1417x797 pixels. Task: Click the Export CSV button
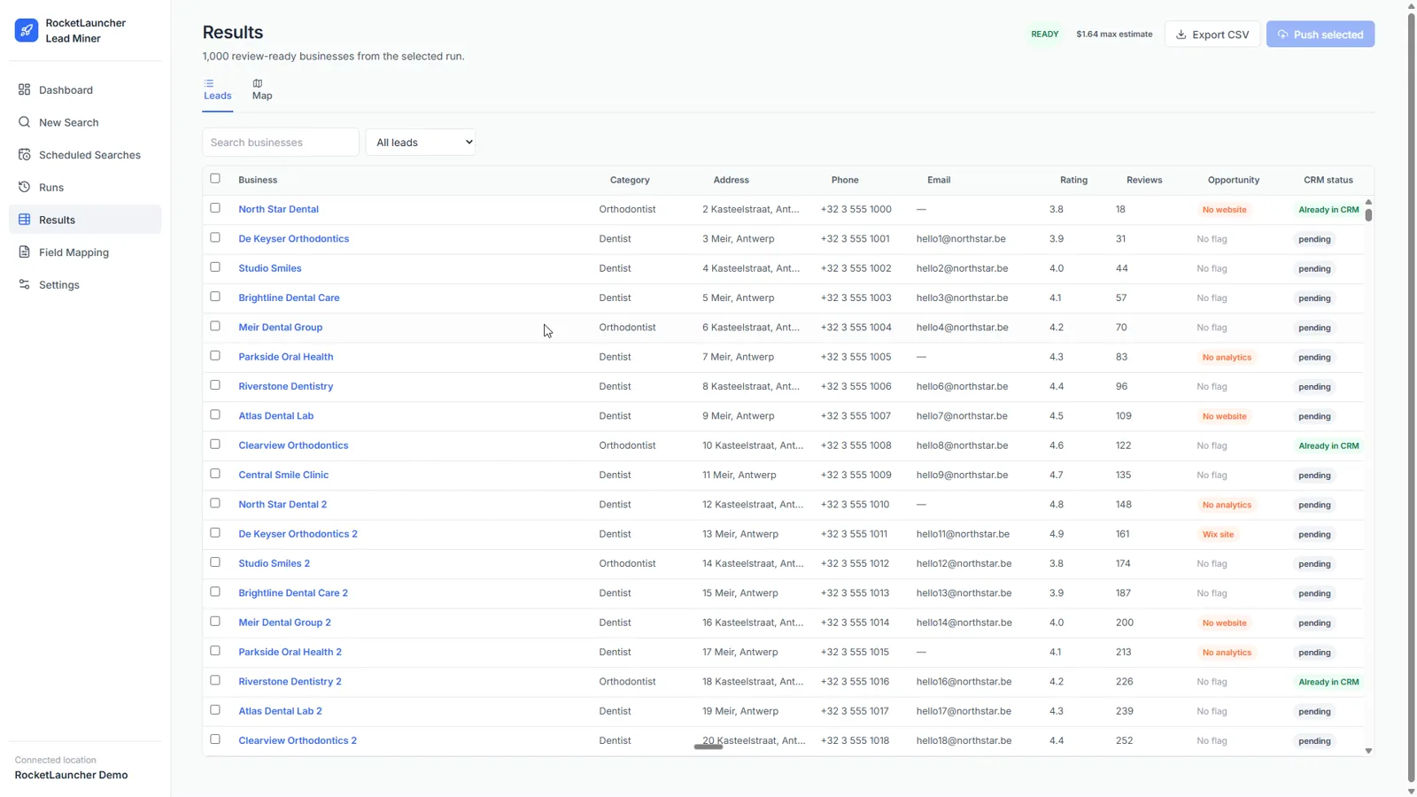(1212, 35)
